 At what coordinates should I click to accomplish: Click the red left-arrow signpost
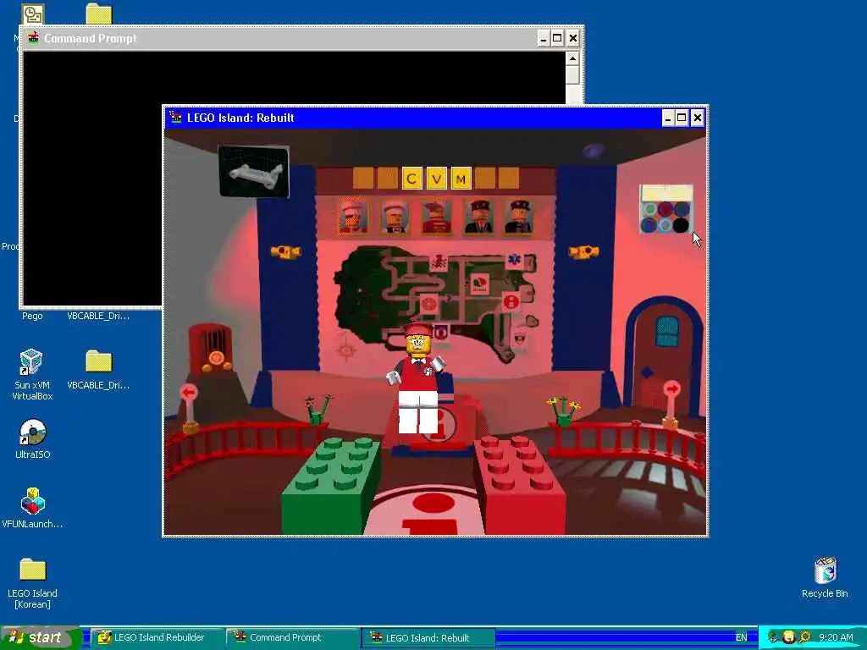point(189,407)
